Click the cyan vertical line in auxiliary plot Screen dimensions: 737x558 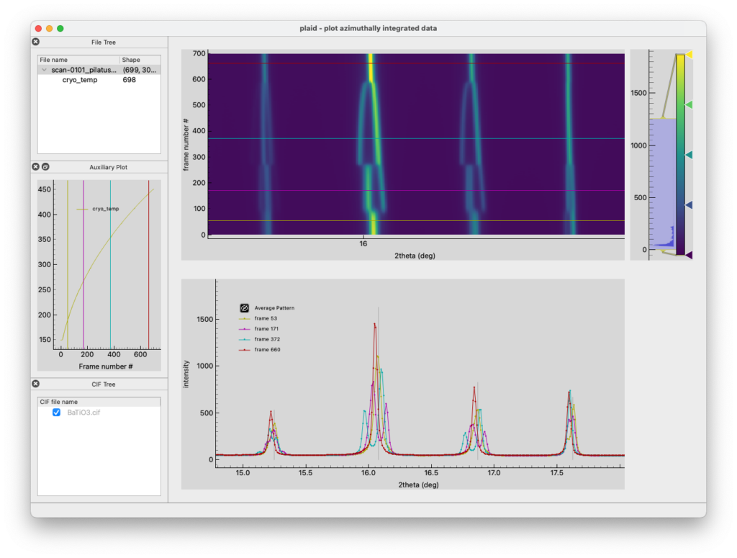pyautogui.click(x=110, y=264)
